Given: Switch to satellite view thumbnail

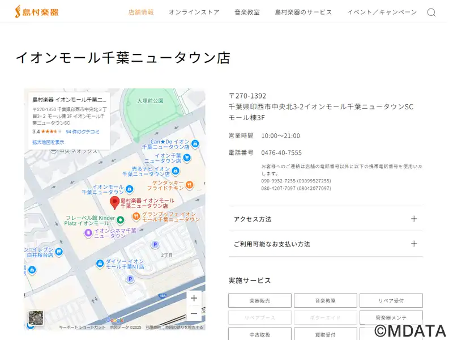Looking at the screenshot, I should point(36,318).
